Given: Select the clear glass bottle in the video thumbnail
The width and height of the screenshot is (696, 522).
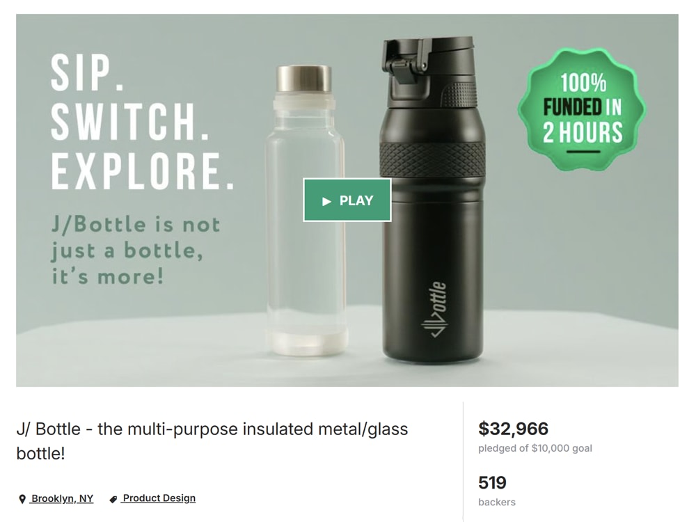Looking at the screenshot, I should [305, 210].
